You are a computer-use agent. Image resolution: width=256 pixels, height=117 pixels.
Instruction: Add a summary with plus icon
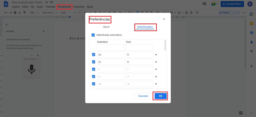tap(43, 31)
